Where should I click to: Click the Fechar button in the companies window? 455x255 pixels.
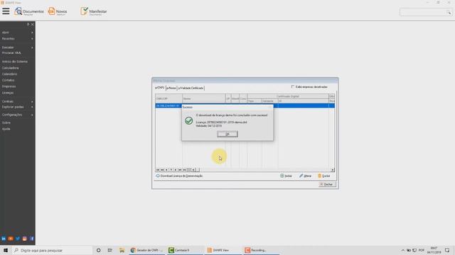(327, 184)
